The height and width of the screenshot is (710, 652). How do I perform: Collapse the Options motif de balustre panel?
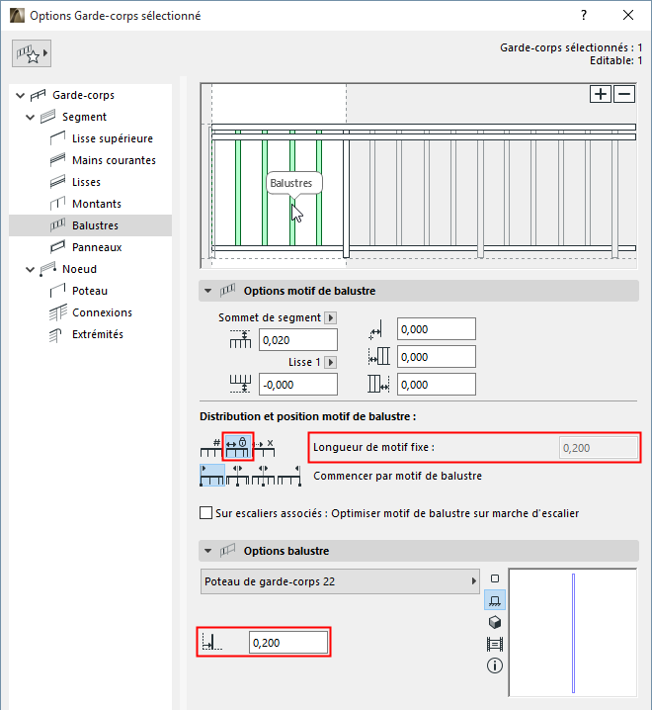tap(207, 291)
